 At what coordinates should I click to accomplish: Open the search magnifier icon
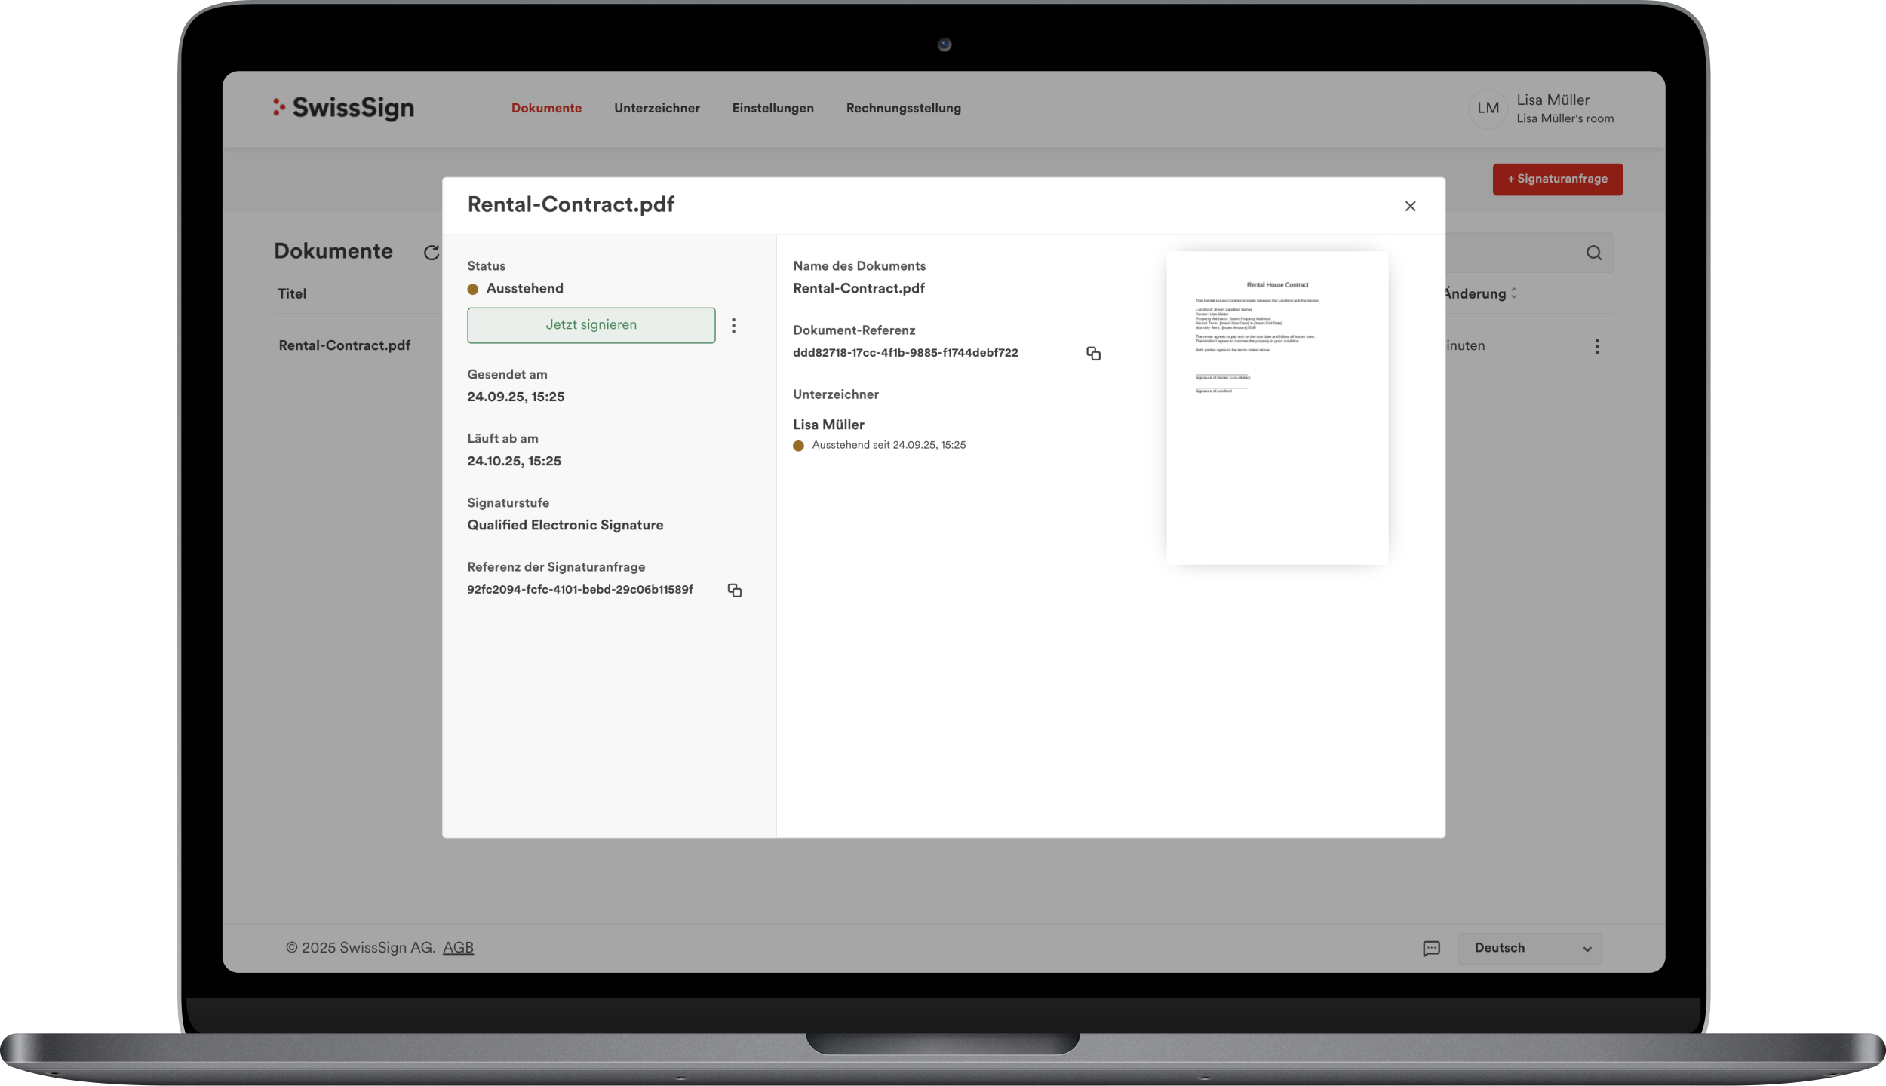pyautogui.click(x=1594, y=253)
